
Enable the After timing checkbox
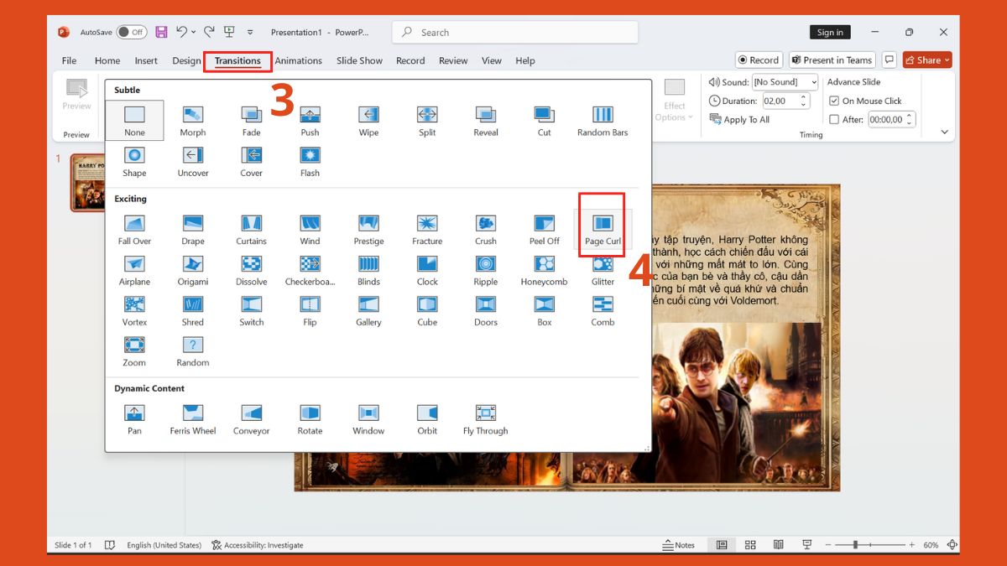tap(834, 119)
